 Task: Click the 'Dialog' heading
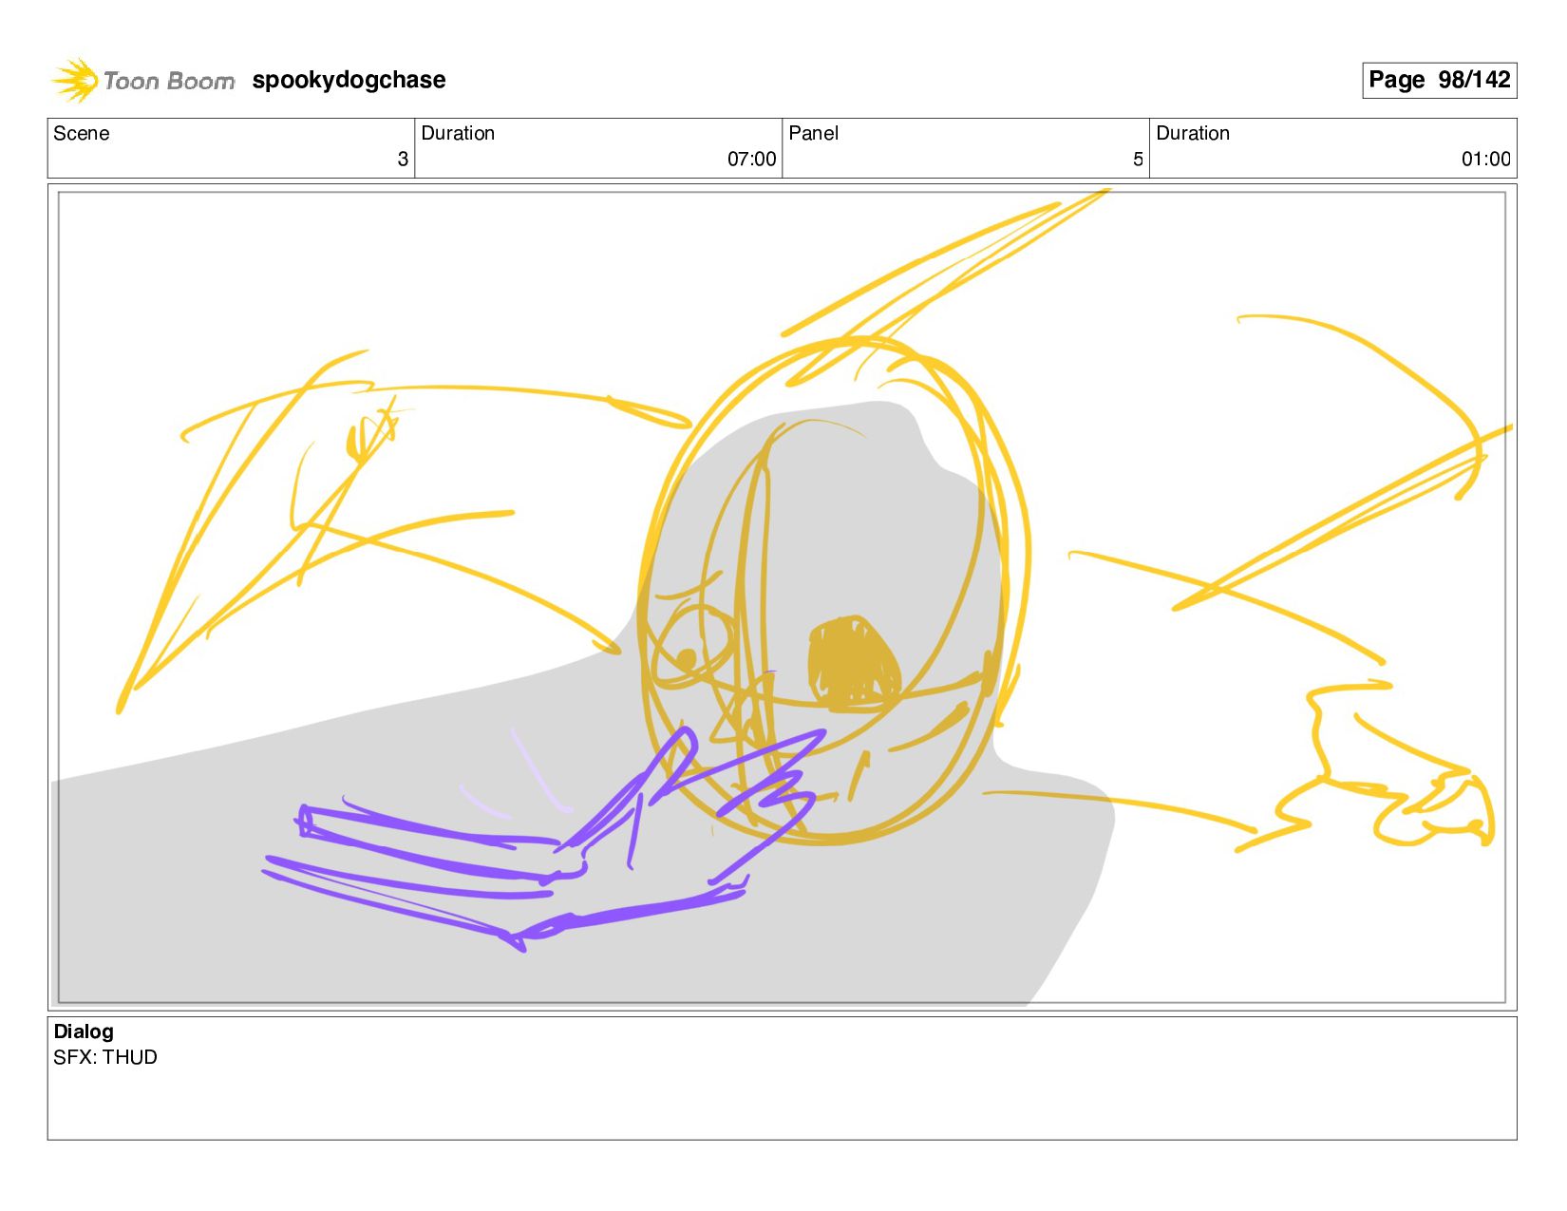[x=84, y=1031]
